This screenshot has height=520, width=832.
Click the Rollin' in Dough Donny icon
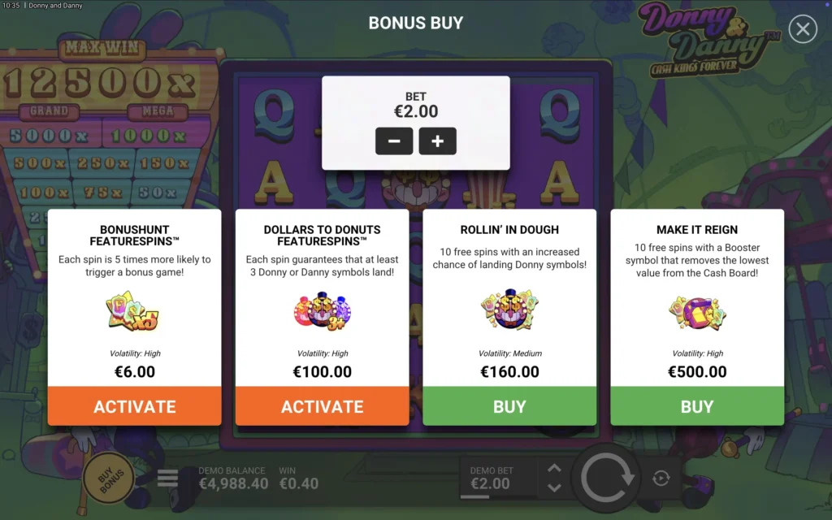click(x=509, y=310)
